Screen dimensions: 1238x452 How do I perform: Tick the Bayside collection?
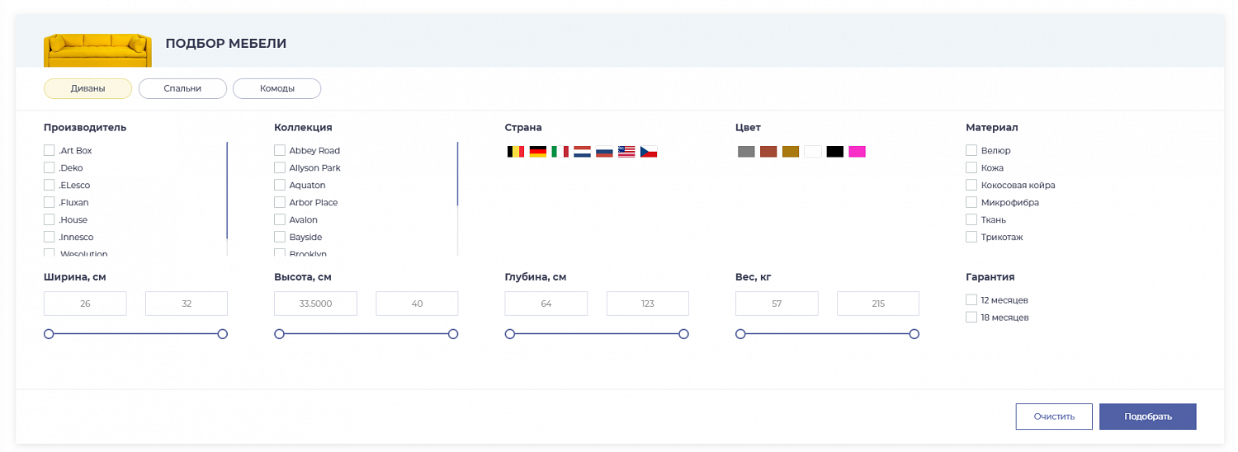point(280,237)
